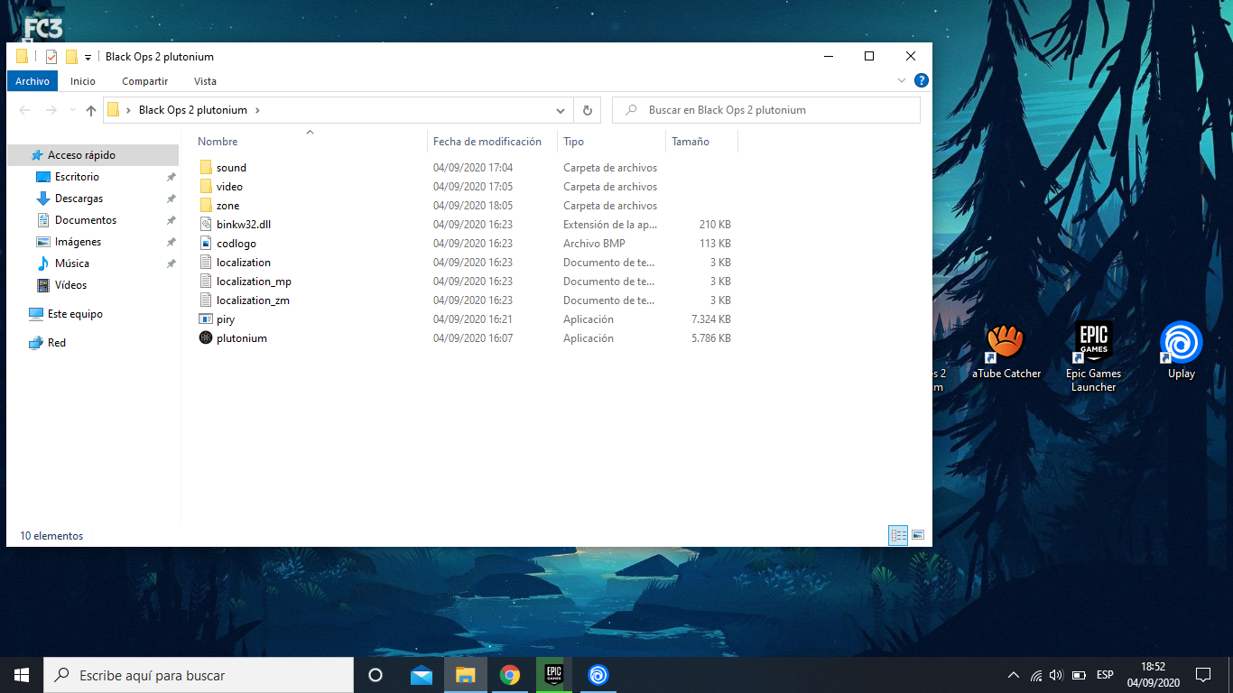This screenshot has height=693, width=1233.
Task: Open Google Chrome from the taskbar
Action: [x=510, y=675]
